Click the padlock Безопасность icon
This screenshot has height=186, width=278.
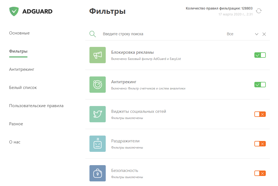coord(97,173)
